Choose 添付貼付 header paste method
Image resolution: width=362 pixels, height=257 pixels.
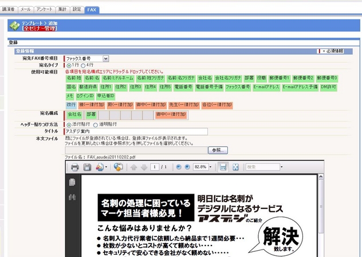point(69,125)
